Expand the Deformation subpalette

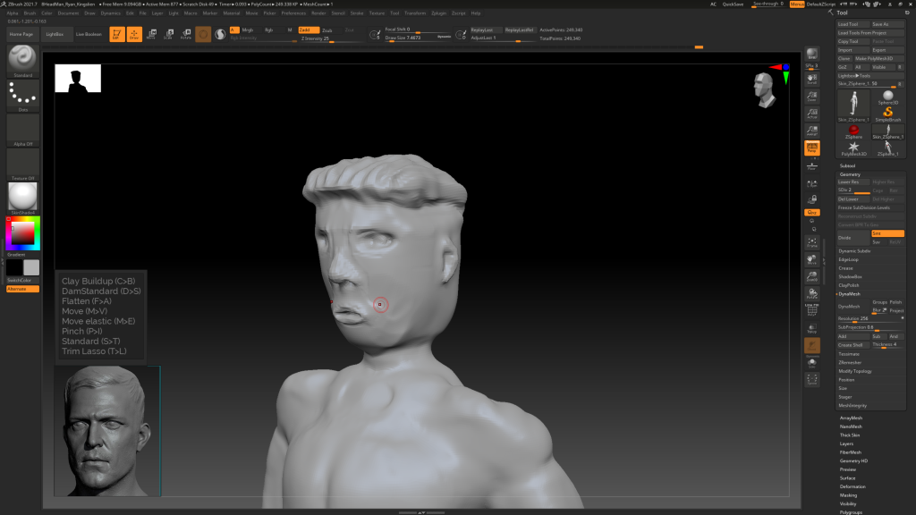pos(852,486)
